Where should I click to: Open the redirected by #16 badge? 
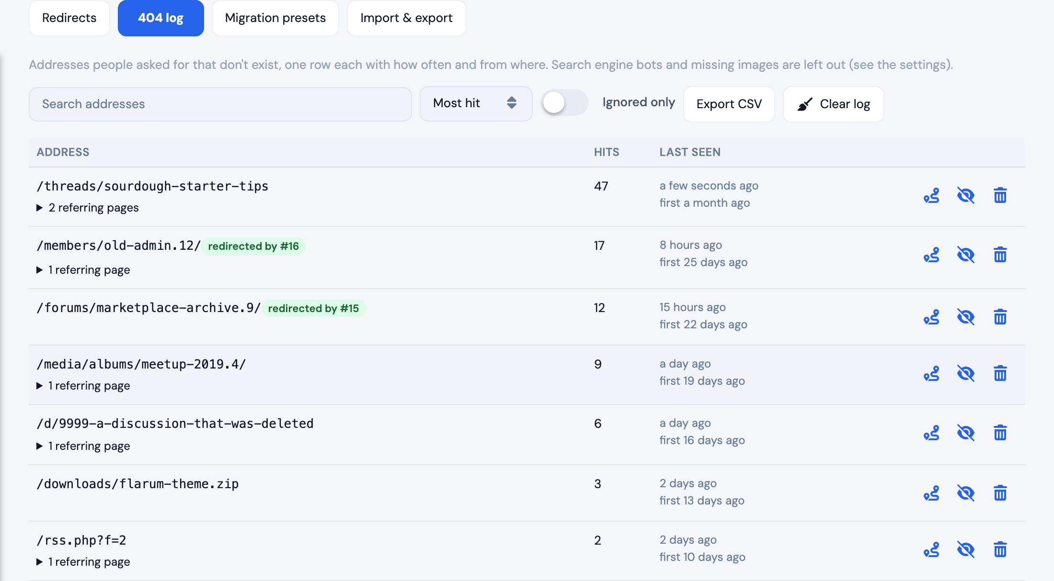point(253,246)
